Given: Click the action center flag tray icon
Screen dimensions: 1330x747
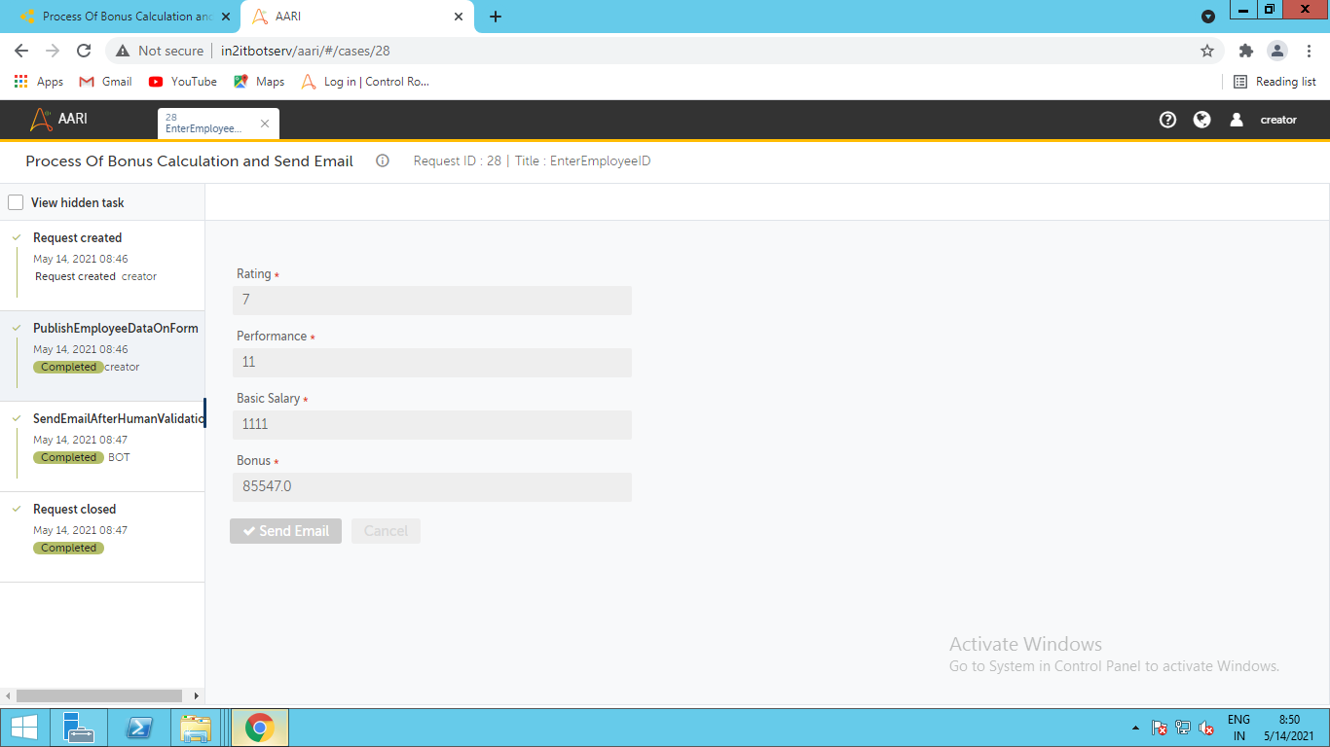Looking at the screenshot, I should tap(1160, 728).
